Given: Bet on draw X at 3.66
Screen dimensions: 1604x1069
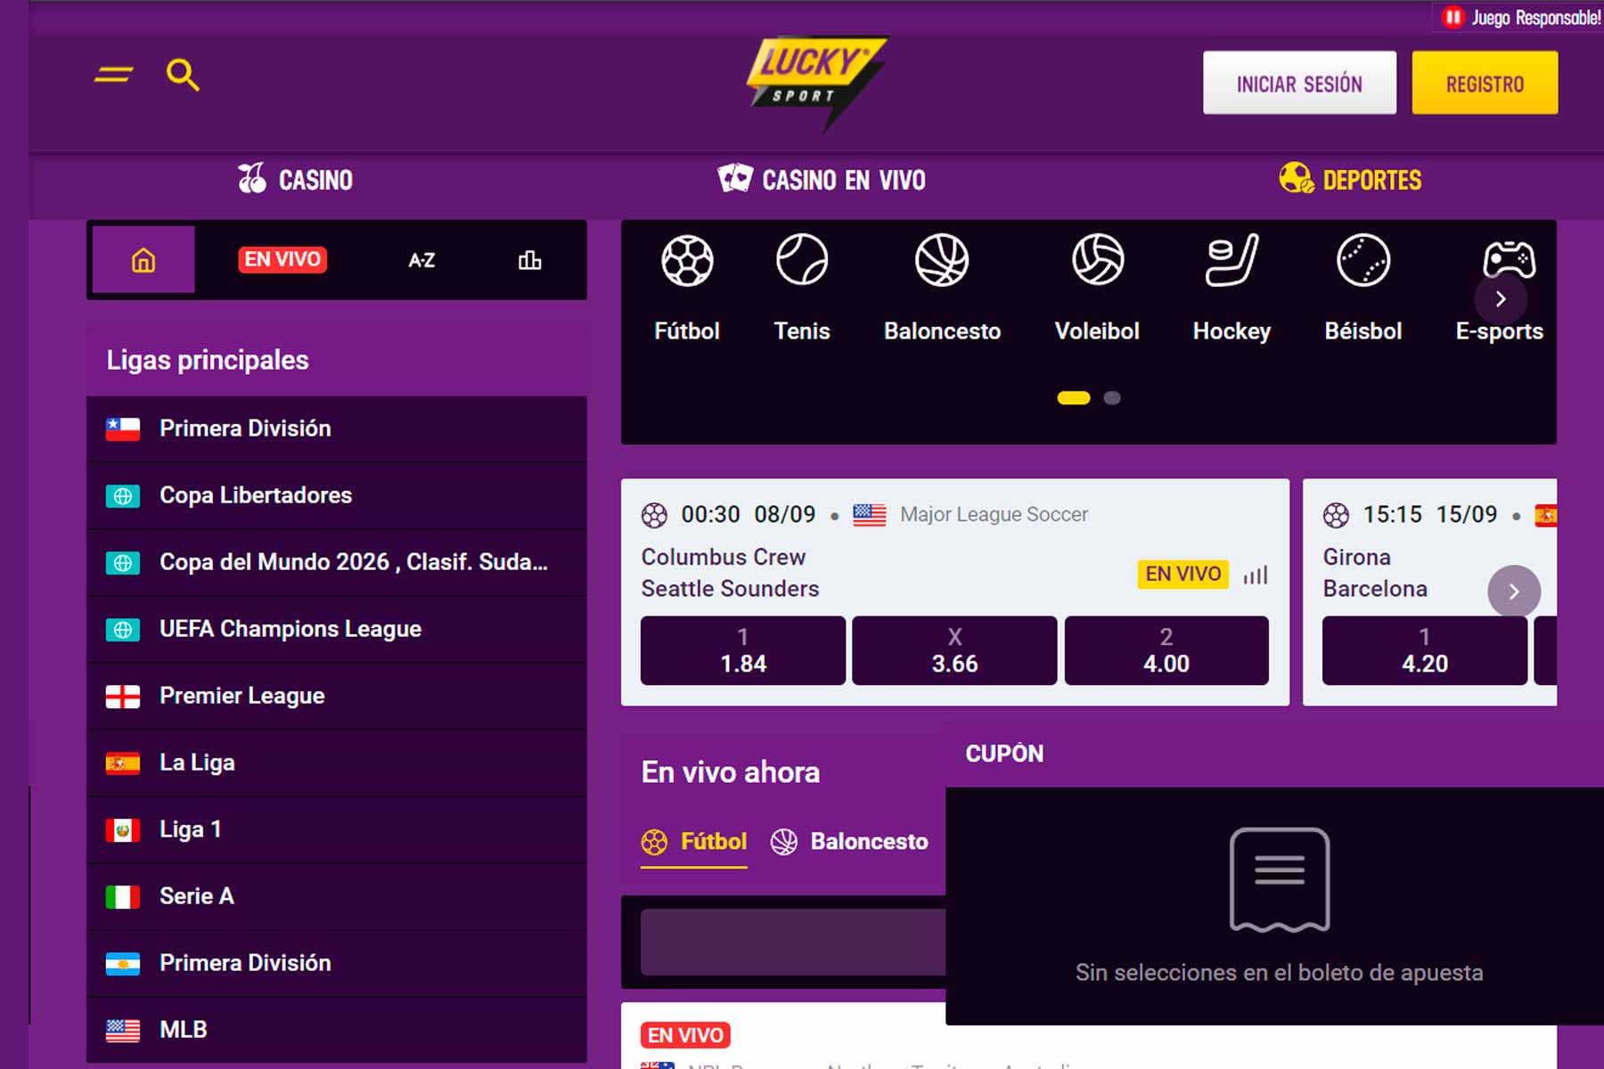Looking at the screenshot, I should (954, 650).
